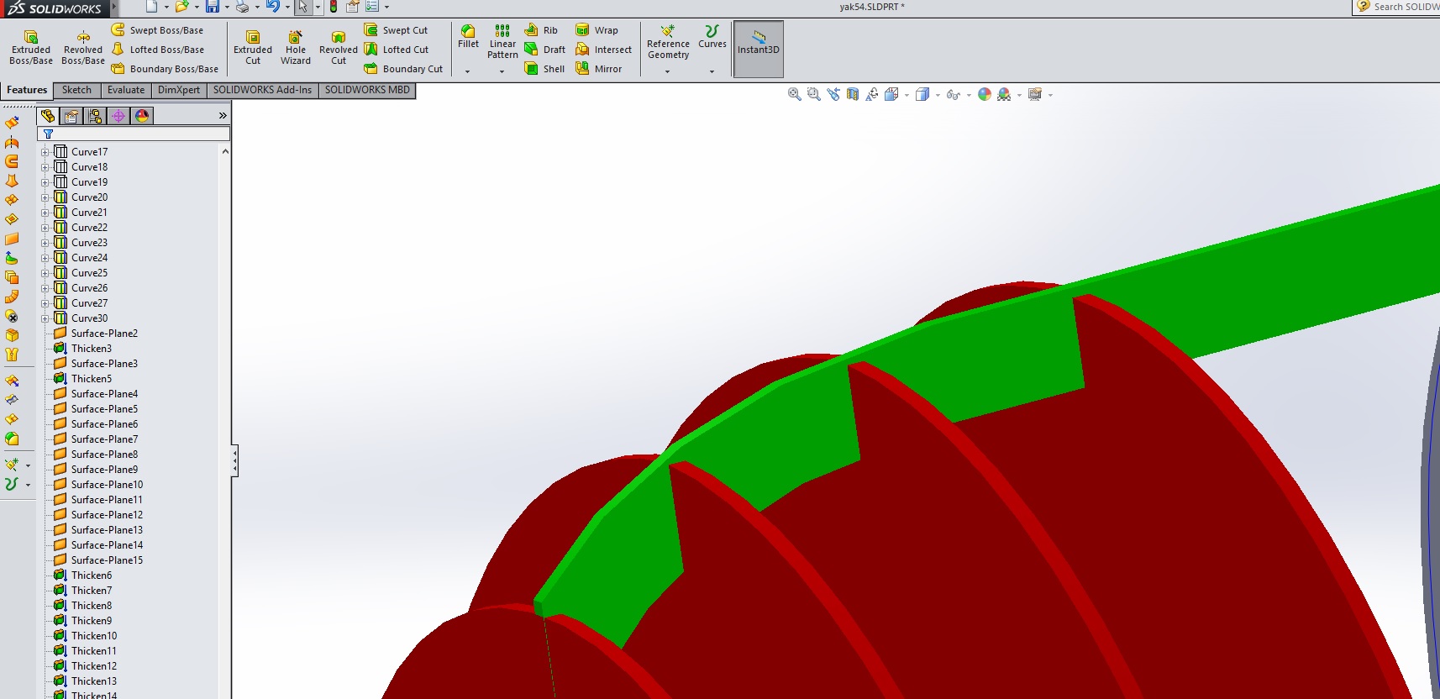Open the Curves tools
Screen dimensions: 1440x699
[712, 37]
